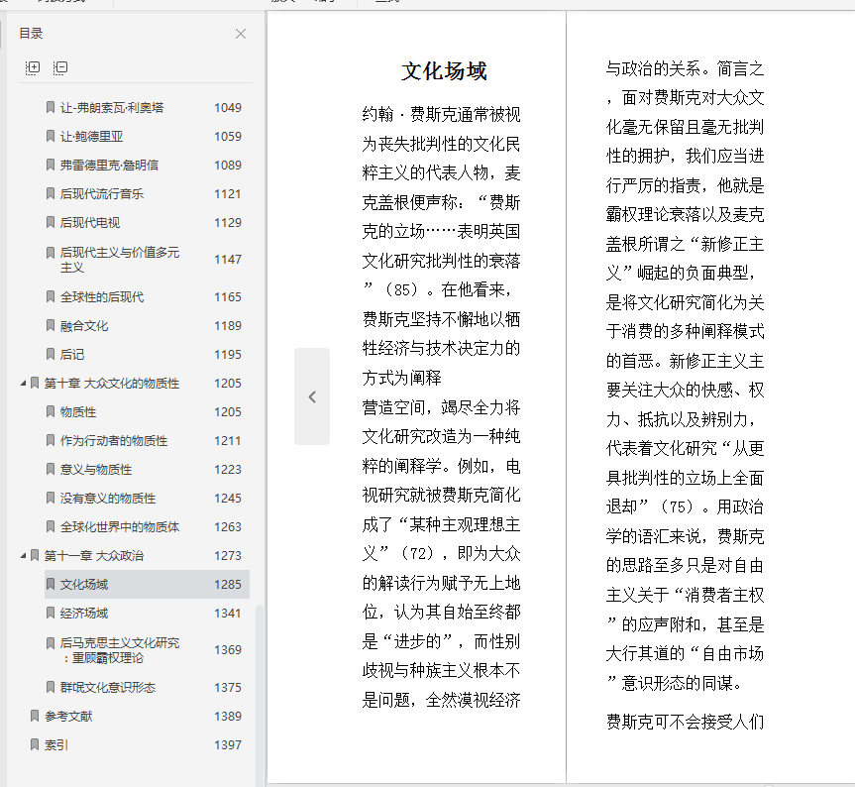Collapse 第十章 大众文化的物质性 chapter
Image resolution: width=855 pixels, height=787 pixels.
pos(23,384)
